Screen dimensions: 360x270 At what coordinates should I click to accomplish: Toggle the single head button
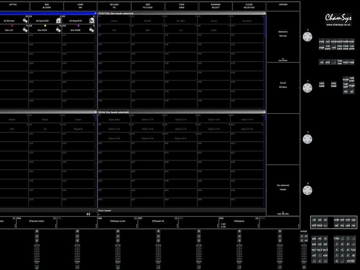(352, 85)
